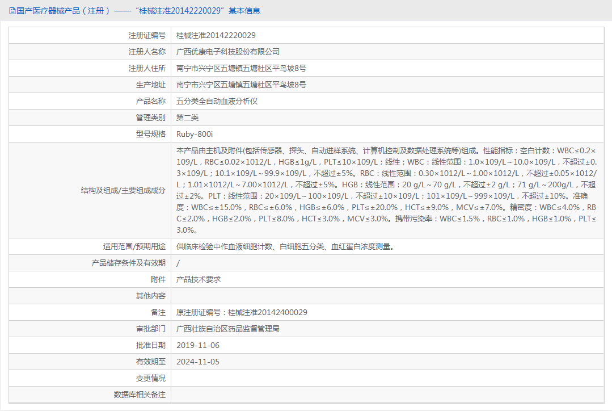Select the expiry date 2024-11-05
The width and height of the screenshot is (612, 411).
pos(198,362)
